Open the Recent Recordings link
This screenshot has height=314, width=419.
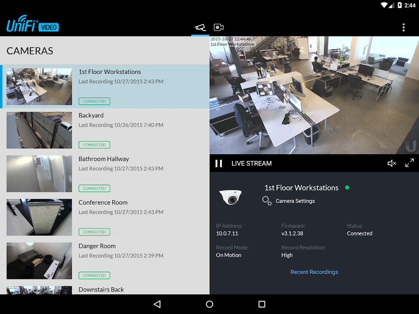(x=314, y=272)
